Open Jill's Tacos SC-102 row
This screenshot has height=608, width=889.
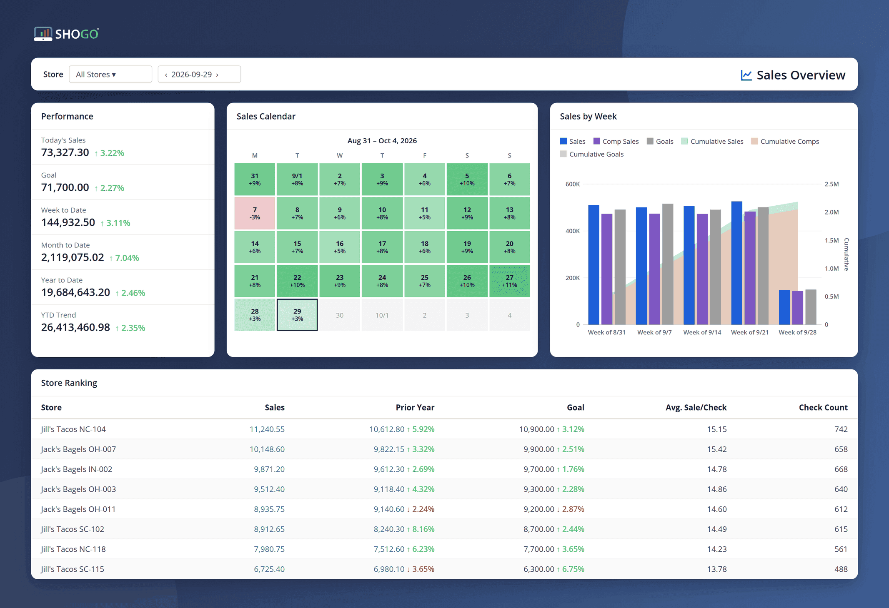click(x=444, y=529)
